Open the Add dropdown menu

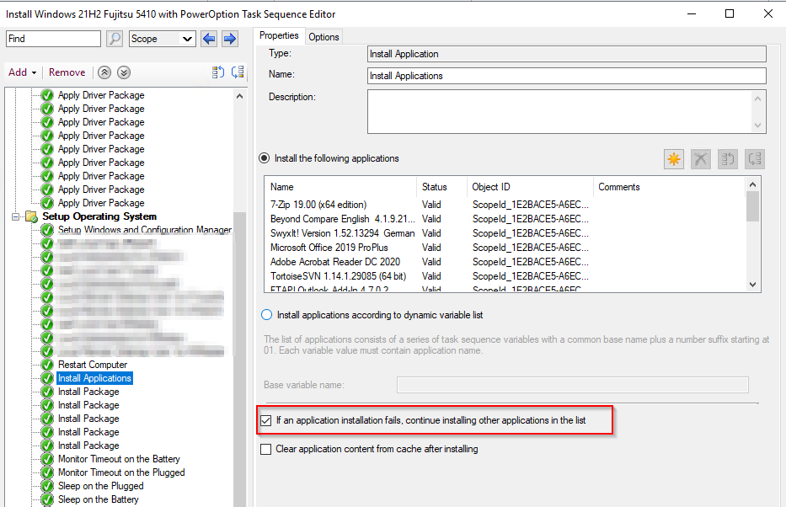click(x=22, y=72)
